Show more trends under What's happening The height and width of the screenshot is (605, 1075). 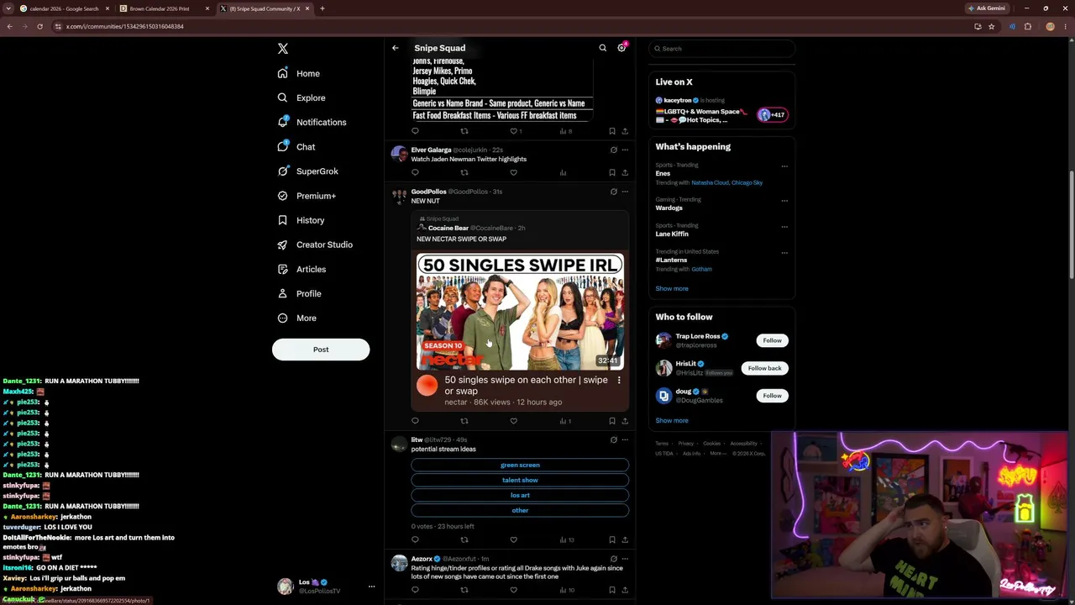672,289
